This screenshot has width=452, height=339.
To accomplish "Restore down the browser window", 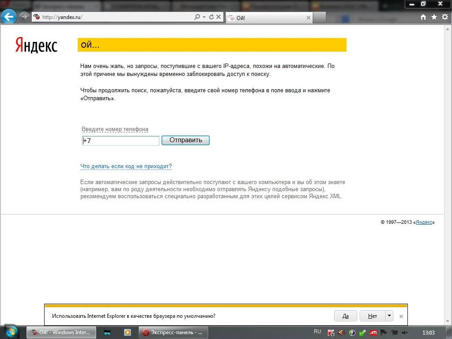I will [x=423, y=4].
